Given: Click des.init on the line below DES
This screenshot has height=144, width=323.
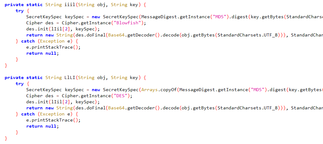Looking at the screenshot, I should pyautogui.click(x=37, y=102).
